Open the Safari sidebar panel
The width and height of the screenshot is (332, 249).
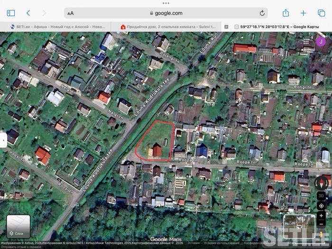tap(11, 13)
